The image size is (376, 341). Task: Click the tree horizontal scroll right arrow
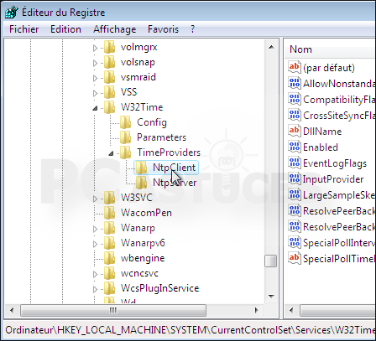256,310
